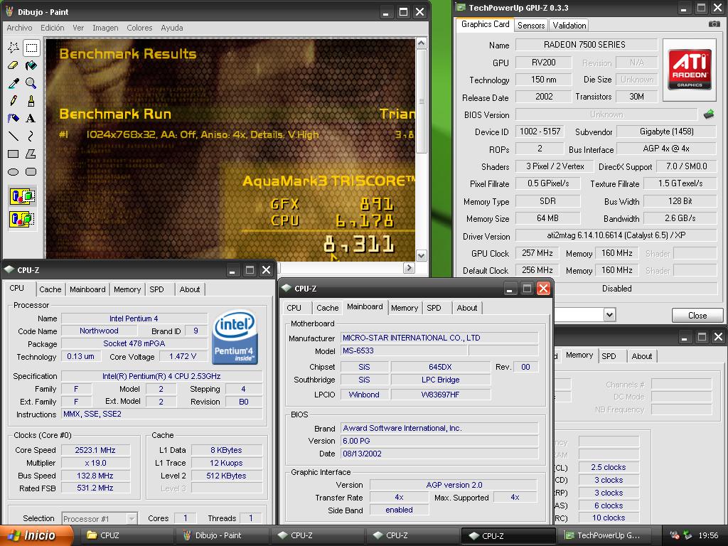The width and height of the screenshot is (728, 546).
Task: Click the Specification field Intel Pentium 4 2.53GHz
Action: (161, 376)
